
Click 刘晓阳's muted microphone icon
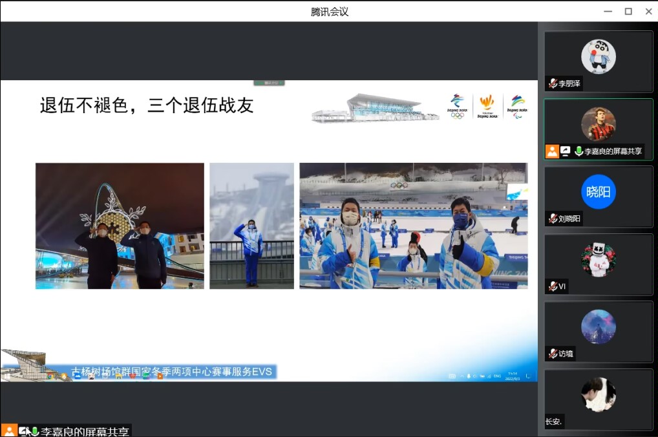coord(553,218)
